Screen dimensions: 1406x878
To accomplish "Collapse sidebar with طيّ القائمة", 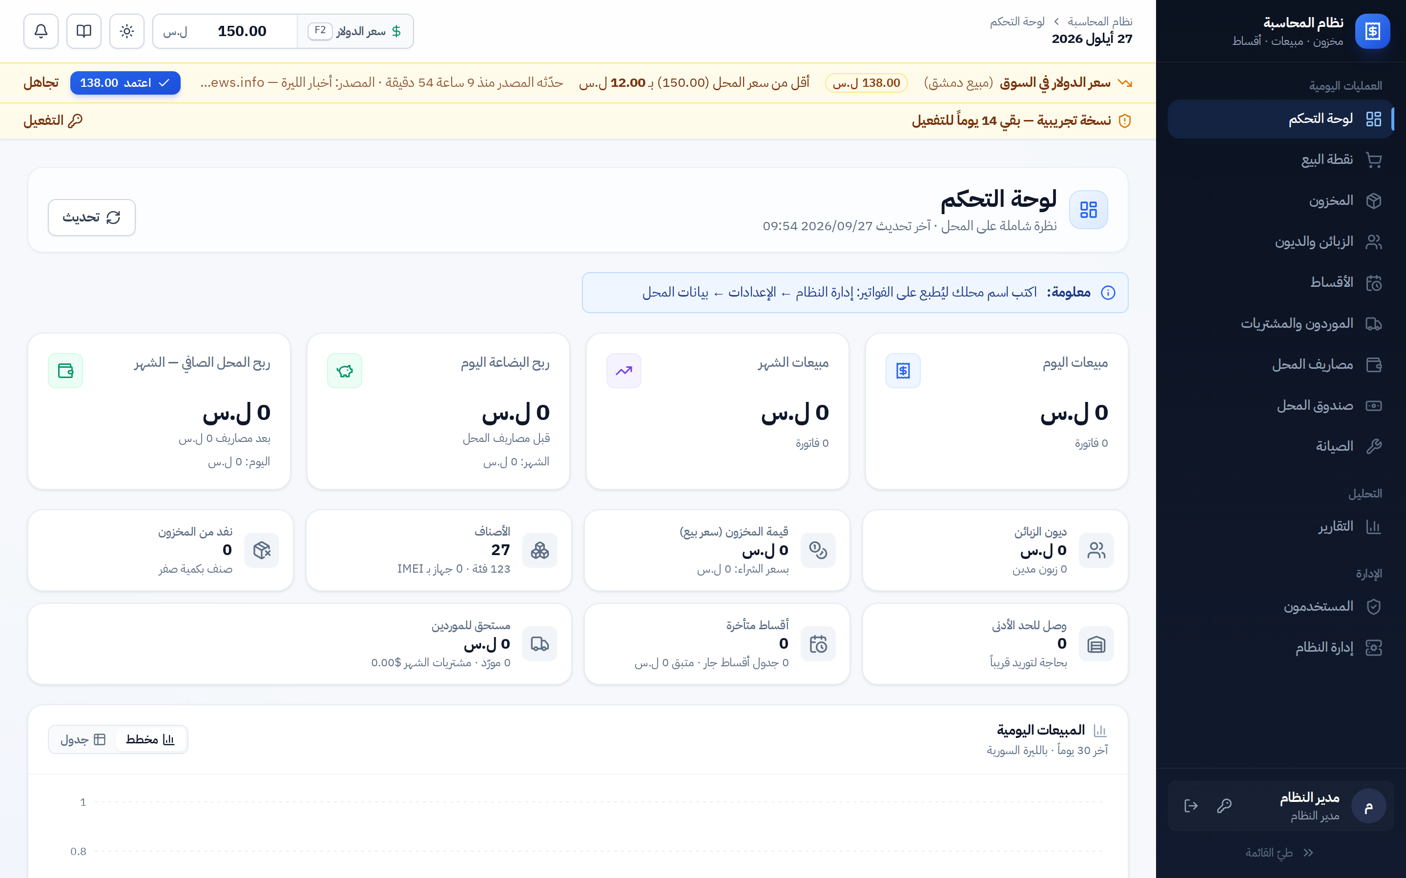I will [1280, 853].
